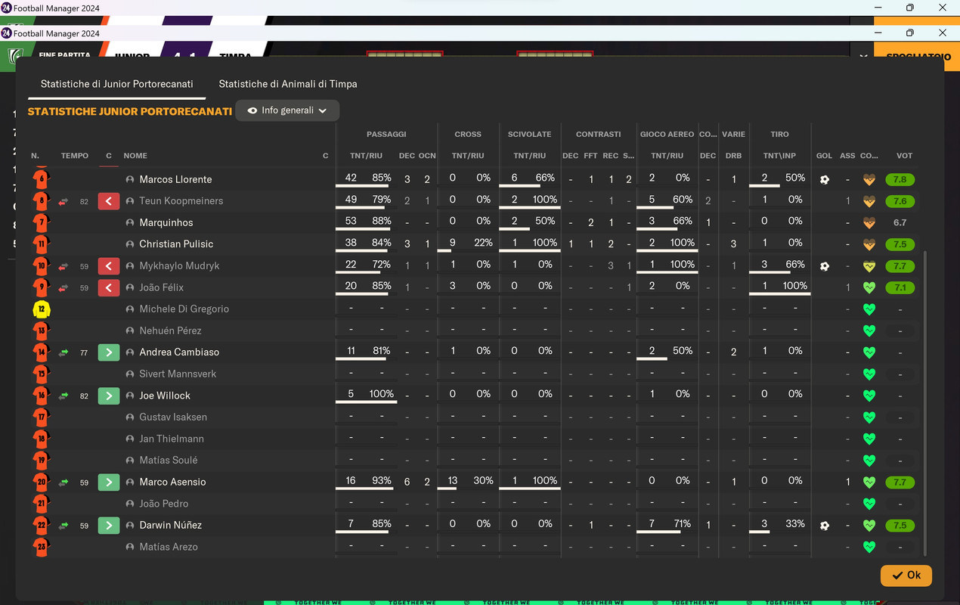
Task: Open Marcos Llorente's player profile
Action: point(175,179)
